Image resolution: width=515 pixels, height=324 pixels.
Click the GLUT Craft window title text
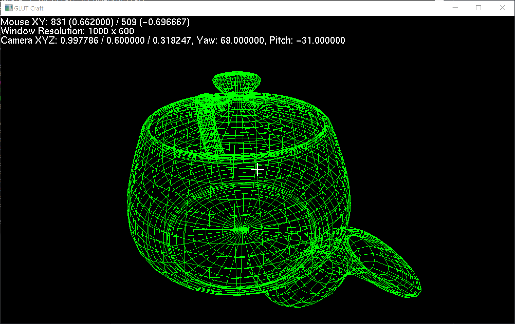click(x=29, y=8)
